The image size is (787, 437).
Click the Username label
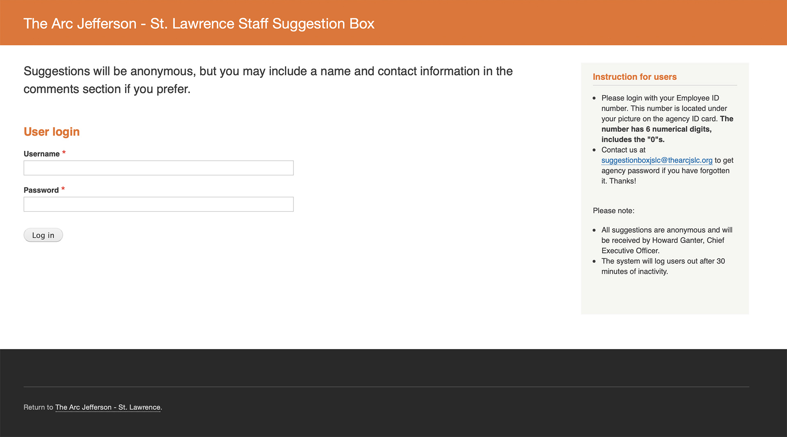click(42, 154)
